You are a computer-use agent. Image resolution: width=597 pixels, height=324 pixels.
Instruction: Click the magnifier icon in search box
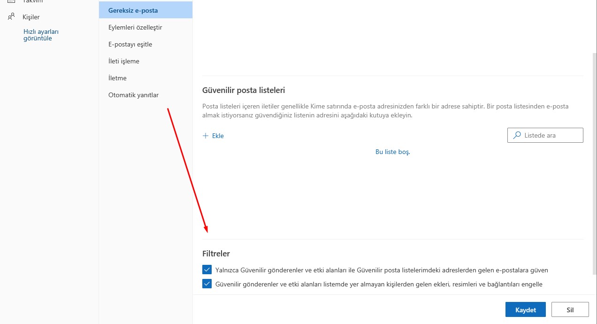(x=517, y=135)
